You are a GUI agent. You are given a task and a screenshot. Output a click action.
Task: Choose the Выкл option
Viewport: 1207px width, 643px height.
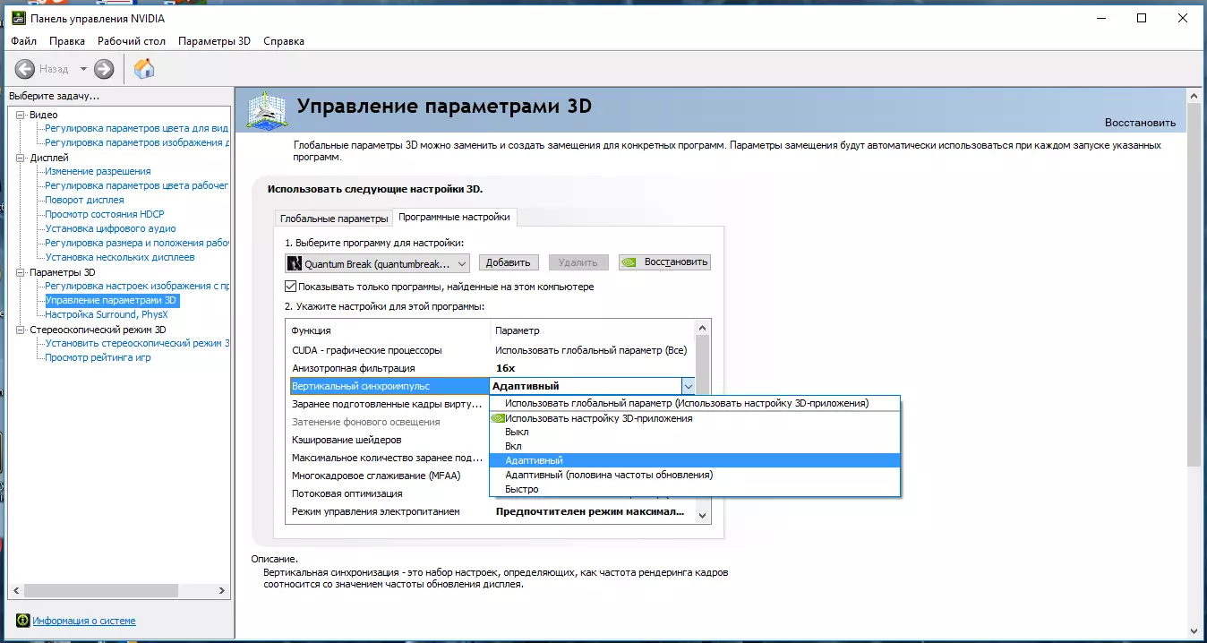695,432
